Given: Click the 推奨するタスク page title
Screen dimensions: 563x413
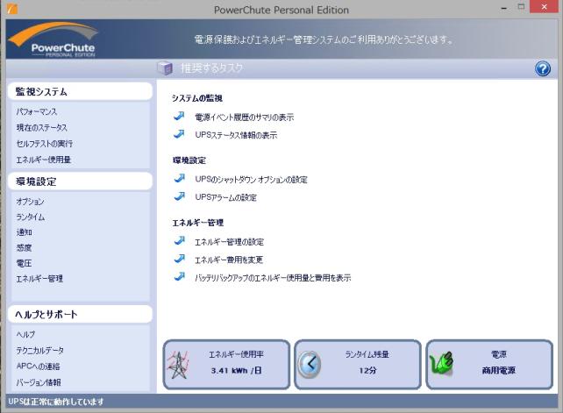Looking at the screenshot, I should click(212, 68).
